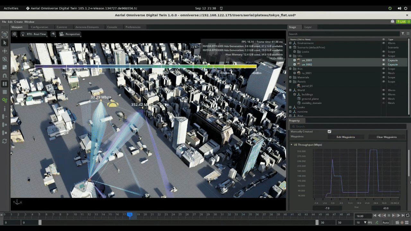Click the circular refresh icon in left toolbar
The width and height of the screenshot is (411, 231).
[x=4, y=141]
